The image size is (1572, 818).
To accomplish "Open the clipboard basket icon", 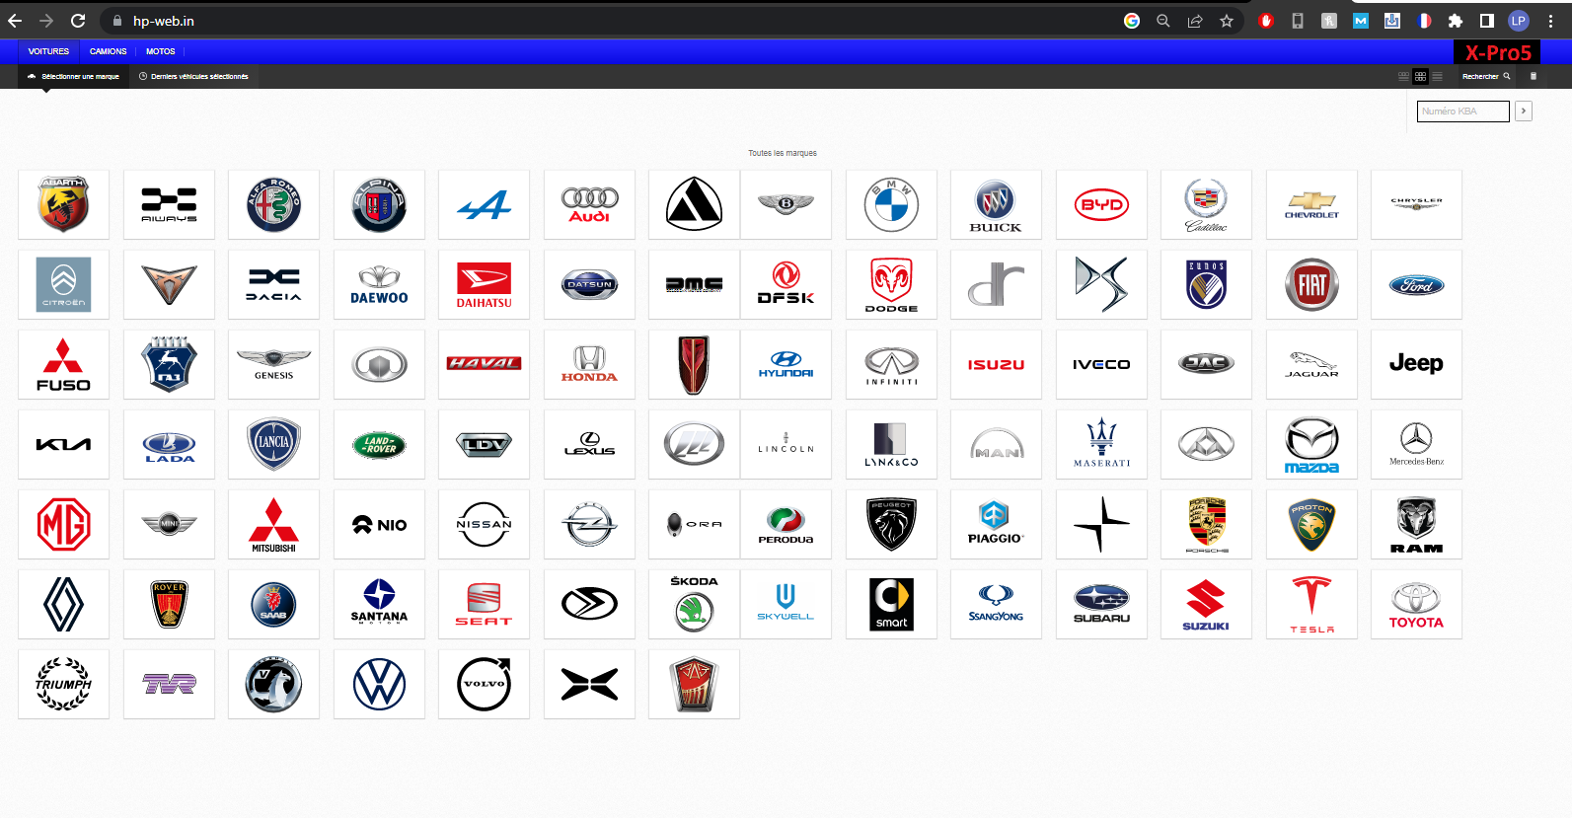I will pos(1533,76).
